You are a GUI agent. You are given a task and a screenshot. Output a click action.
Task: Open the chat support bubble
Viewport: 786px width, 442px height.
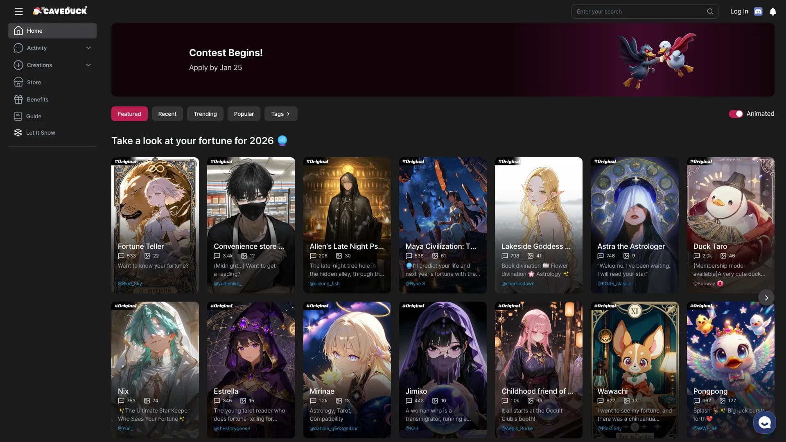764,422
